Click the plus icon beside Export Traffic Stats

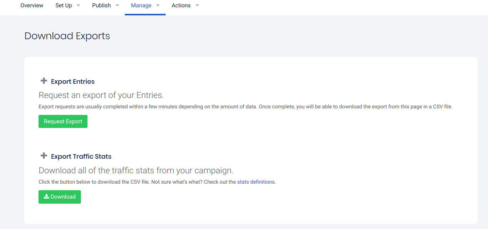pos(44,156)
